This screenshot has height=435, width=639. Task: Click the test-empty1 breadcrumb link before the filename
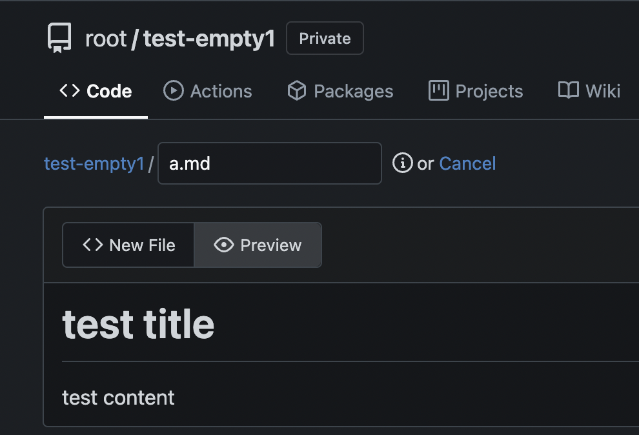click(94, 163)
